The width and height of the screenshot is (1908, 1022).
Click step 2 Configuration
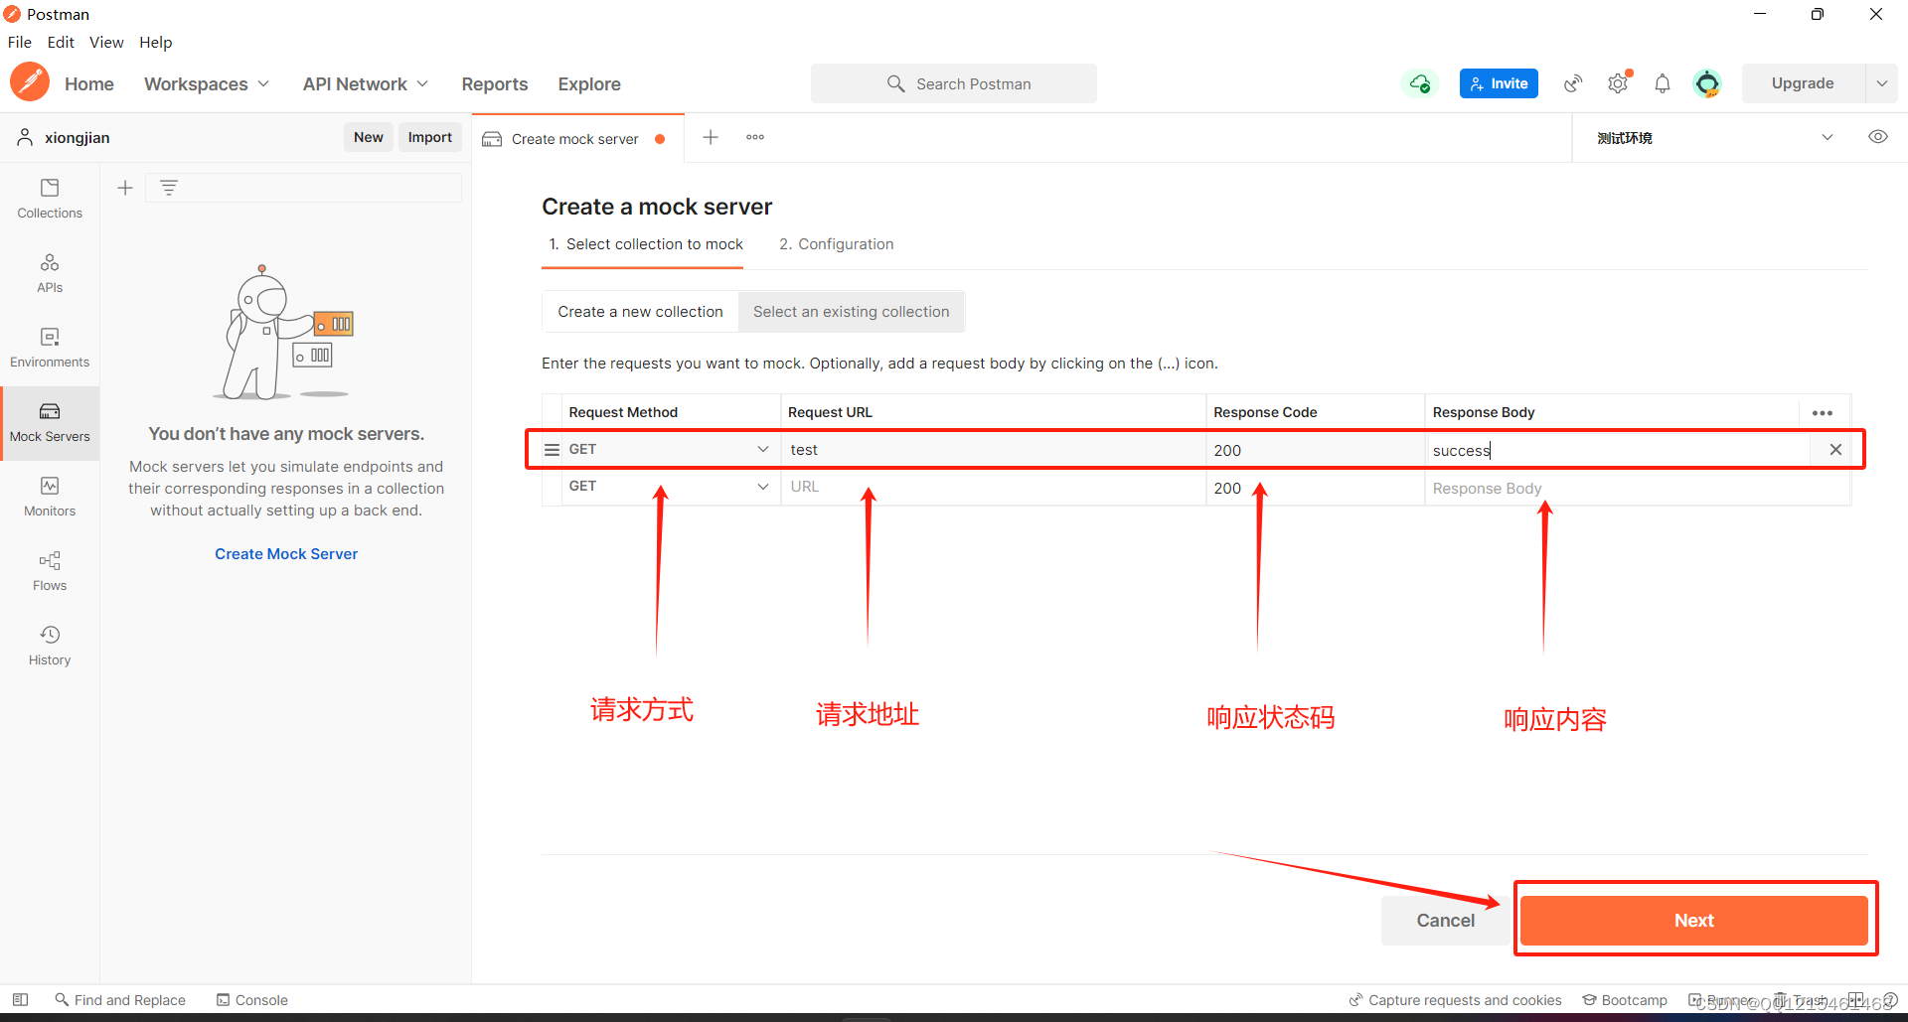point(837,244)
